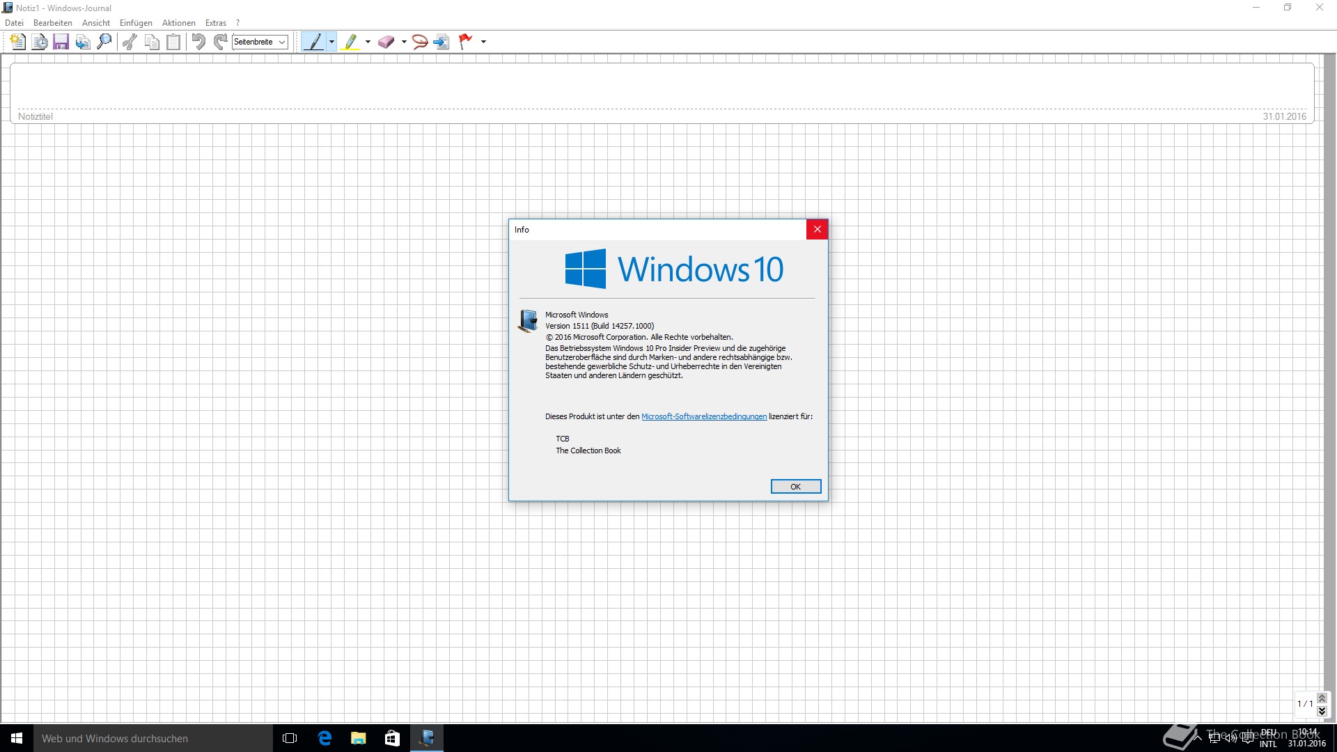The width and height of the screenshot is (1337, 752).
Task: Click the Journal icon in the Info dialog
Action: [x=528, y=321]
